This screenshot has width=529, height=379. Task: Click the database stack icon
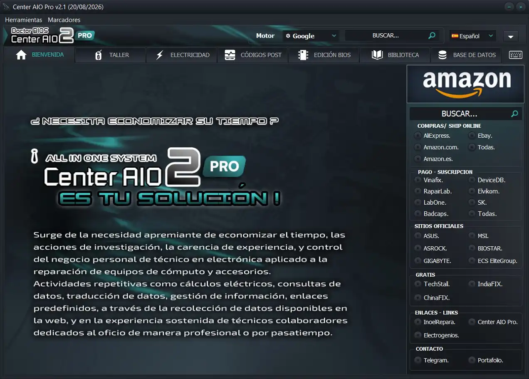coord(442,55)
